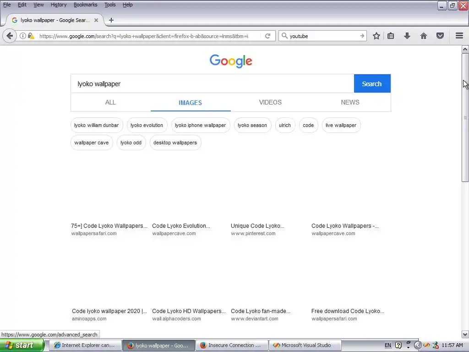Open the Edit menu
469x352 pixels.
[22, 5]
